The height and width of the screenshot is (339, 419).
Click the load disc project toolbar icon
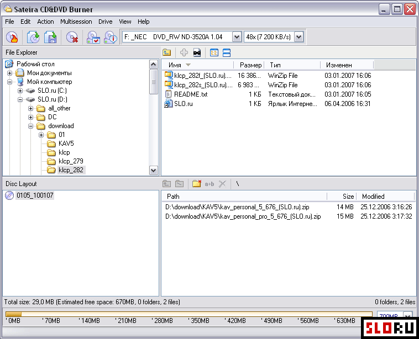tap(33, 37)
